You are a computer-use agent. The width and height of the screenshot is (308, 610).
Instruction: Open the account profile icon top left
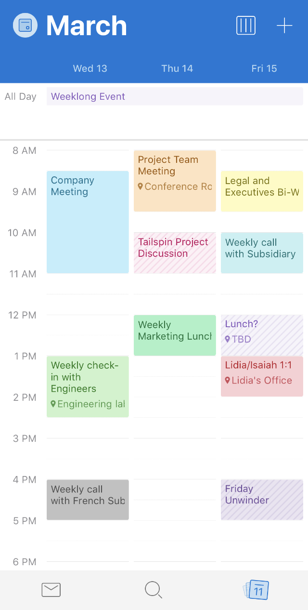coord(25,26)
